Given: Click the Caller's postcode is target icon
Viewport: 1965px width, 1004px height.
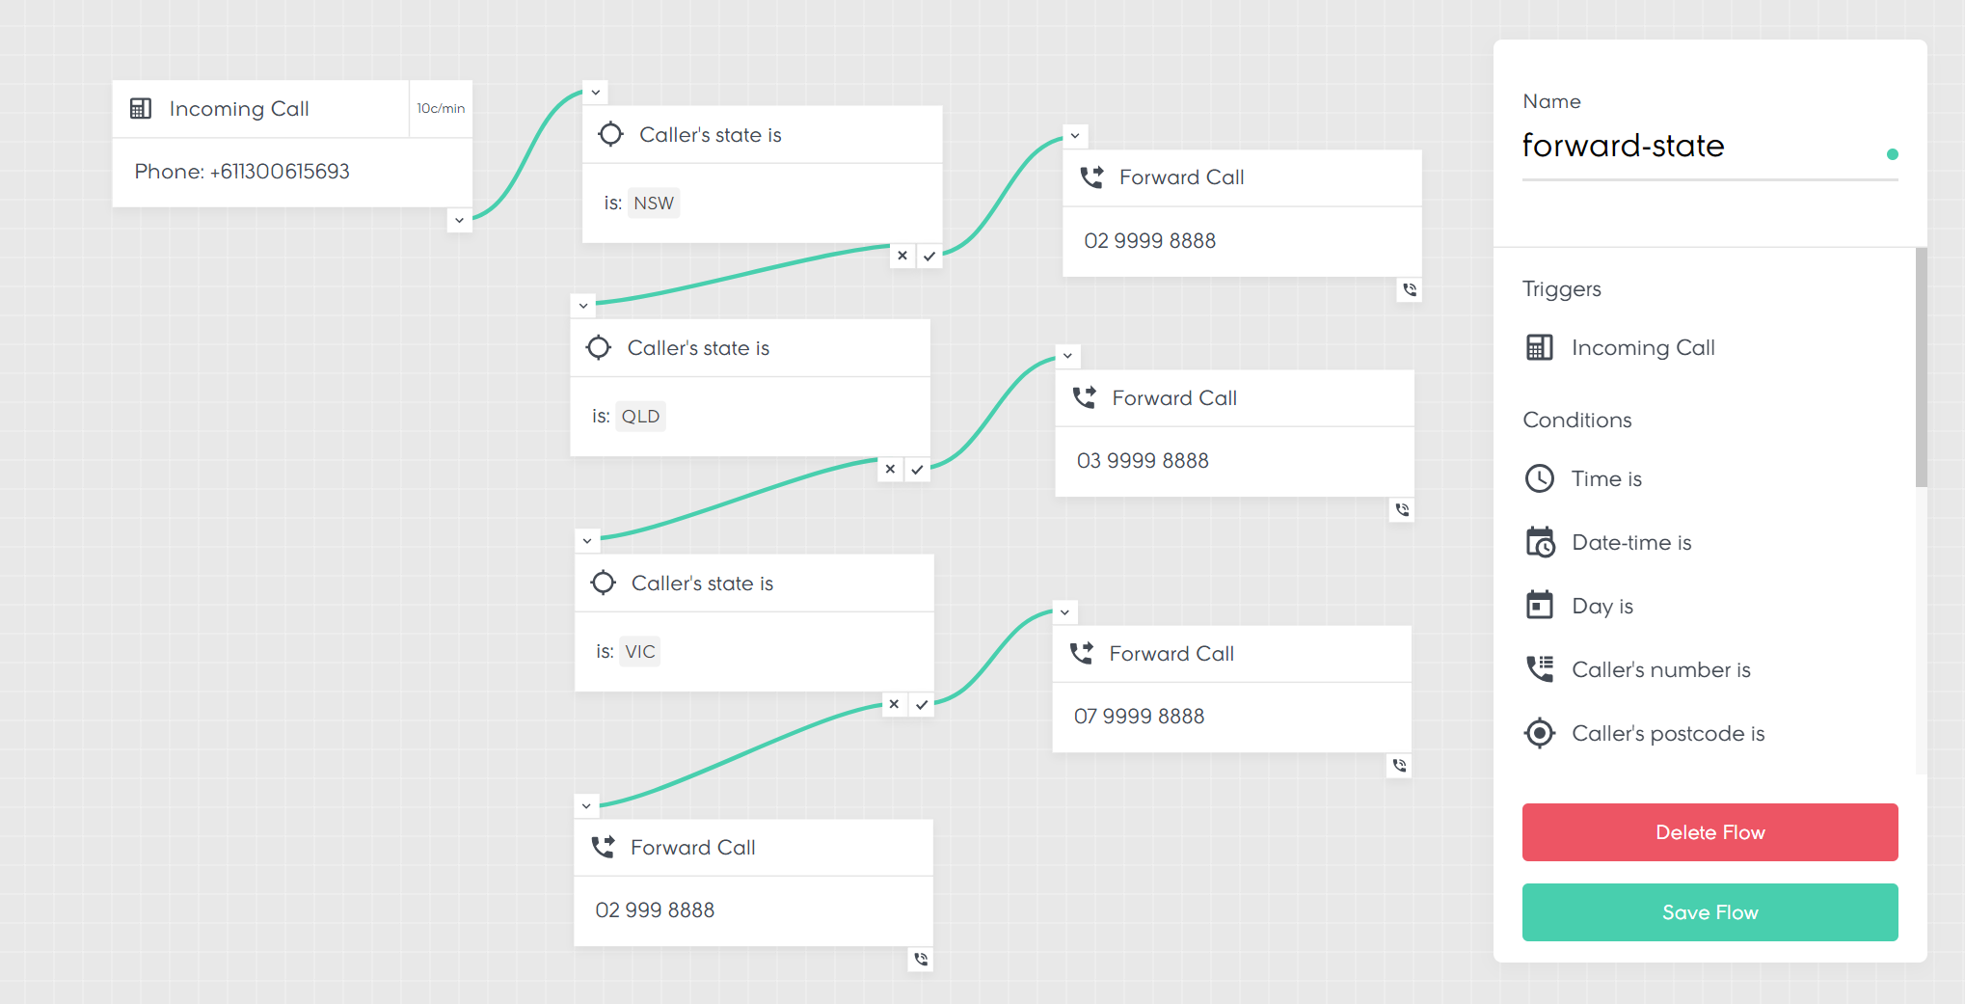Looking at the screenshot, I should tap(1540, 733).
